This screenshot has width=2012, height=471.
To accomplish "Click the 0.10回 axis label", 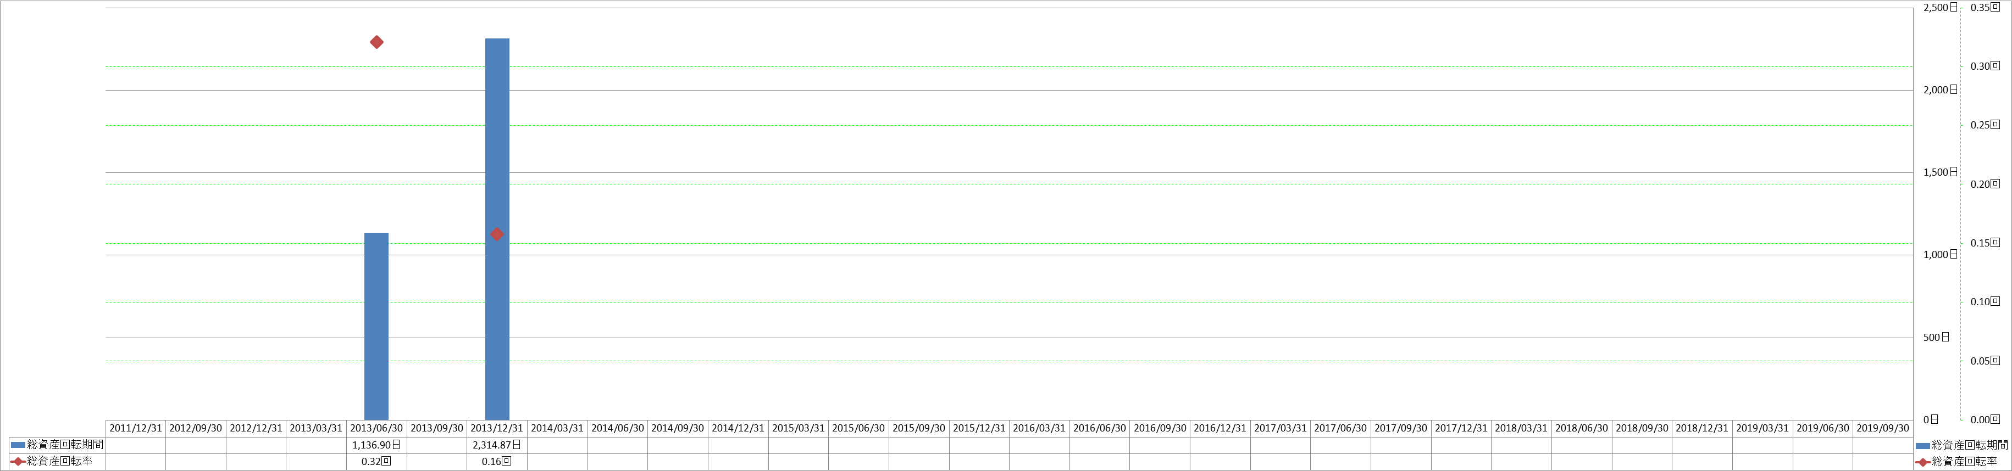I will pyautogui.click(x=1985, y=302).
